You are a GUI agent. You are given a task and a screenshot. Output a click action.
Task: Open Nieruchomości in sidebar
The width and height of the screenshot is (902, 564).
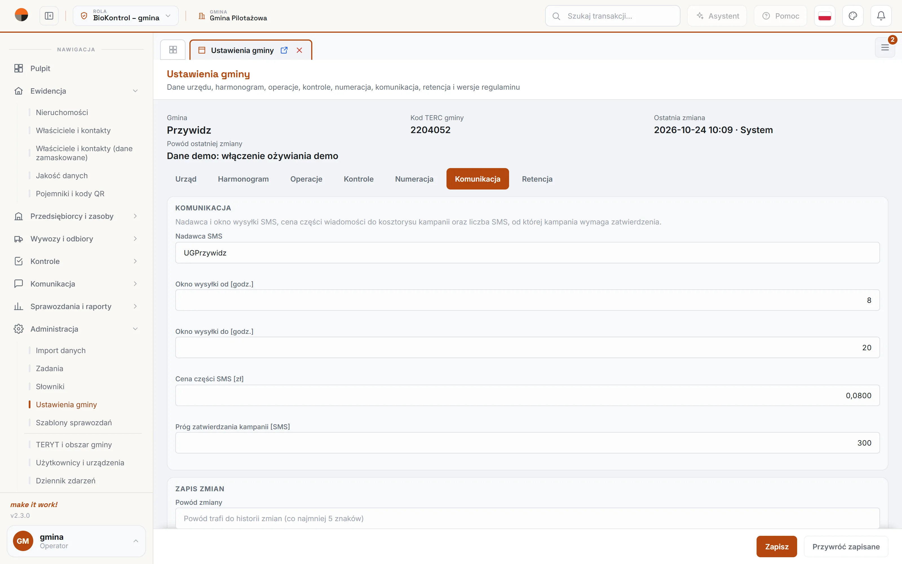pyautogui.click(x=62, y=112)
